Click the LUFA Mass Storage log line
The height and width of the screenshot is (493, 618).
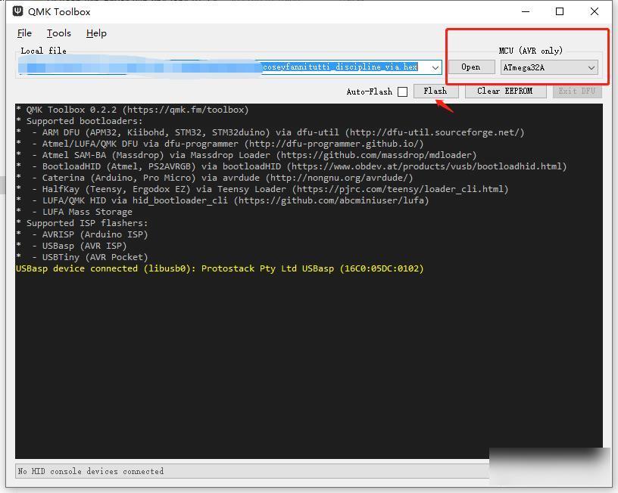(x=74, y=212)
